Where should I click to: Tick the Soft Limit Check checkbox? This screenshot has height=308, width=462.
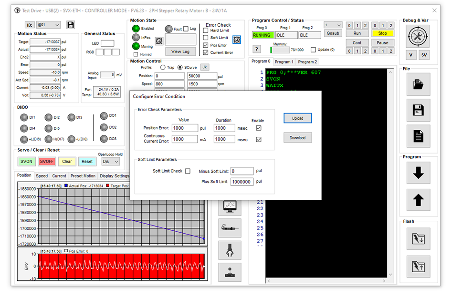(188, 171)
